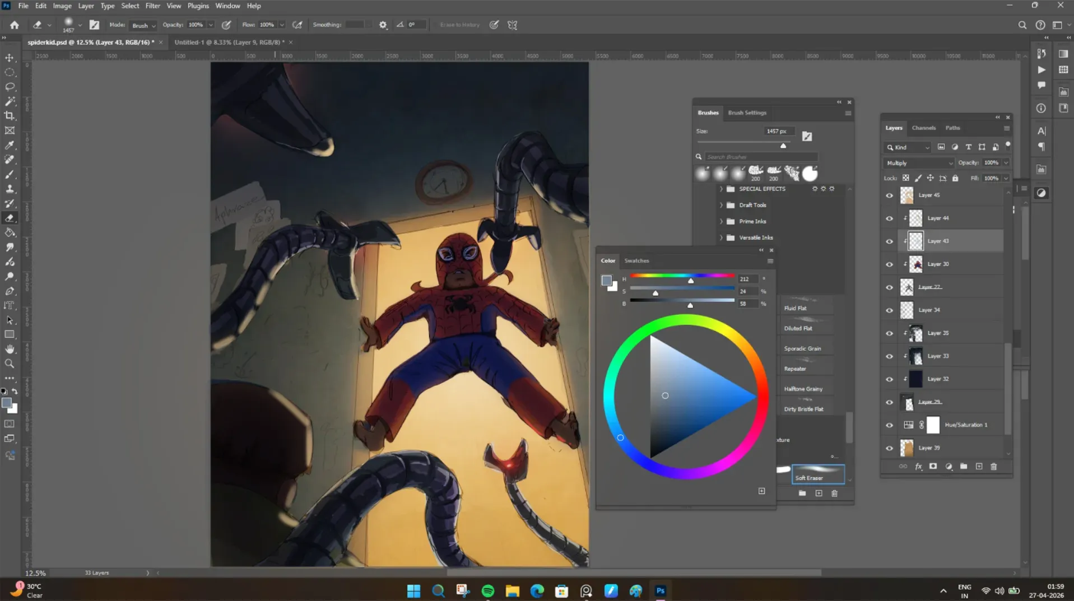
Task: Select the Clone Stamp tool
Action: [10, 189]
